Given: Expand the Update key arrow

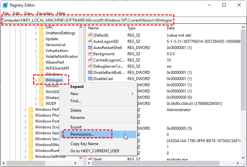Looking at the screenshot, I should (36, 39).
